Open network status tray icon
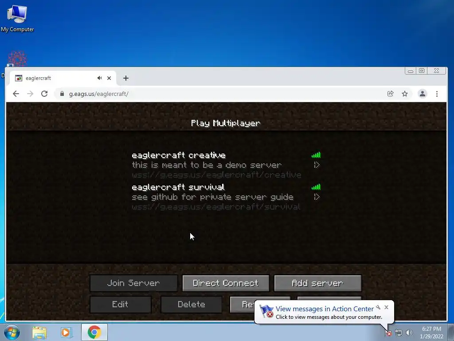This screenshot has width=454, height=341. 399,333
